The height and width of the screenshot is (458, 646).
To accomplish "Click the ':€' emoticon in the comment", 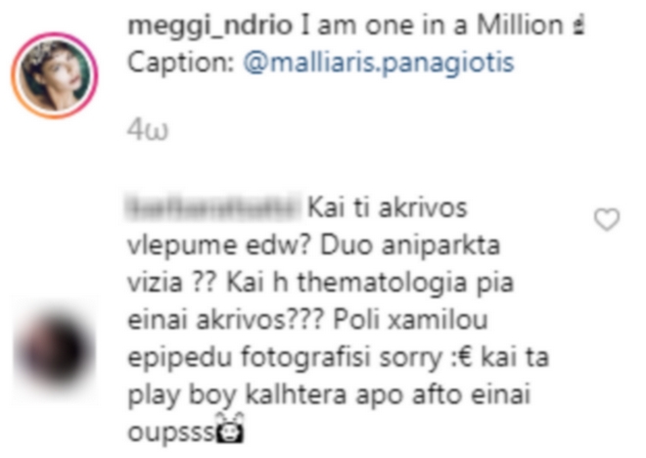I will (461, 357).
